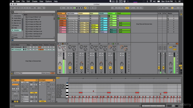Click the Legato button in Notes panel
Screen dimensions: 193x108
coord(25,89)
